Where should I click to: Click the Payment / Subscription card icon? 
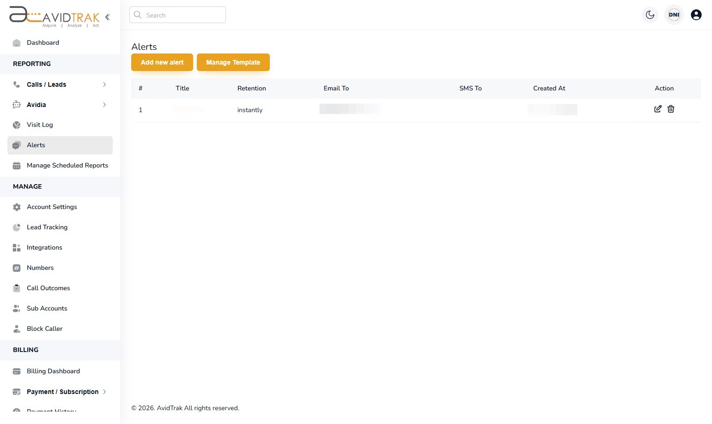pos(17,392)
